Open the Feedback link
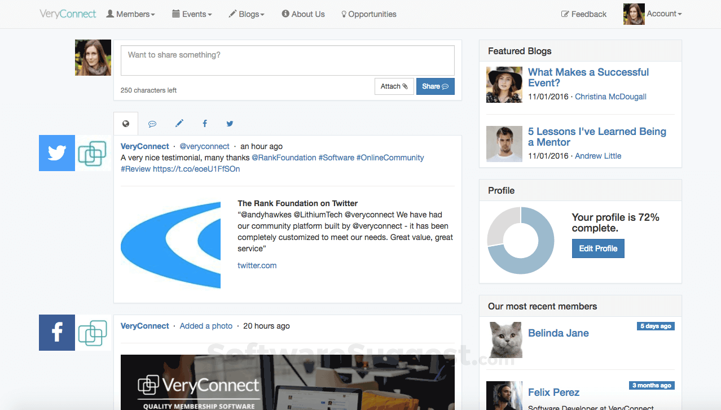Viewport: 721px width, 410px height. [584, 14]
